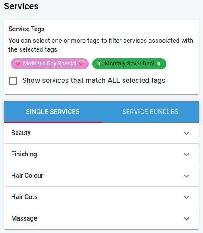Expand the Hair Cuts category label
Image resolution: width=203 pixels, height=233 pixels.
pyautogui.click(x=25, y=197)
